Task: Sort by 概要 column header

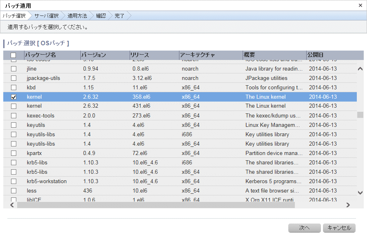Action: coord(274,55)
